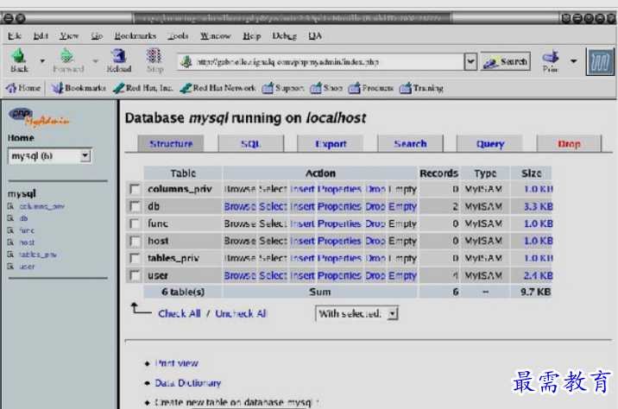Switch to the Export tab
Screen dimensions: 618x409
coord(331,144)
